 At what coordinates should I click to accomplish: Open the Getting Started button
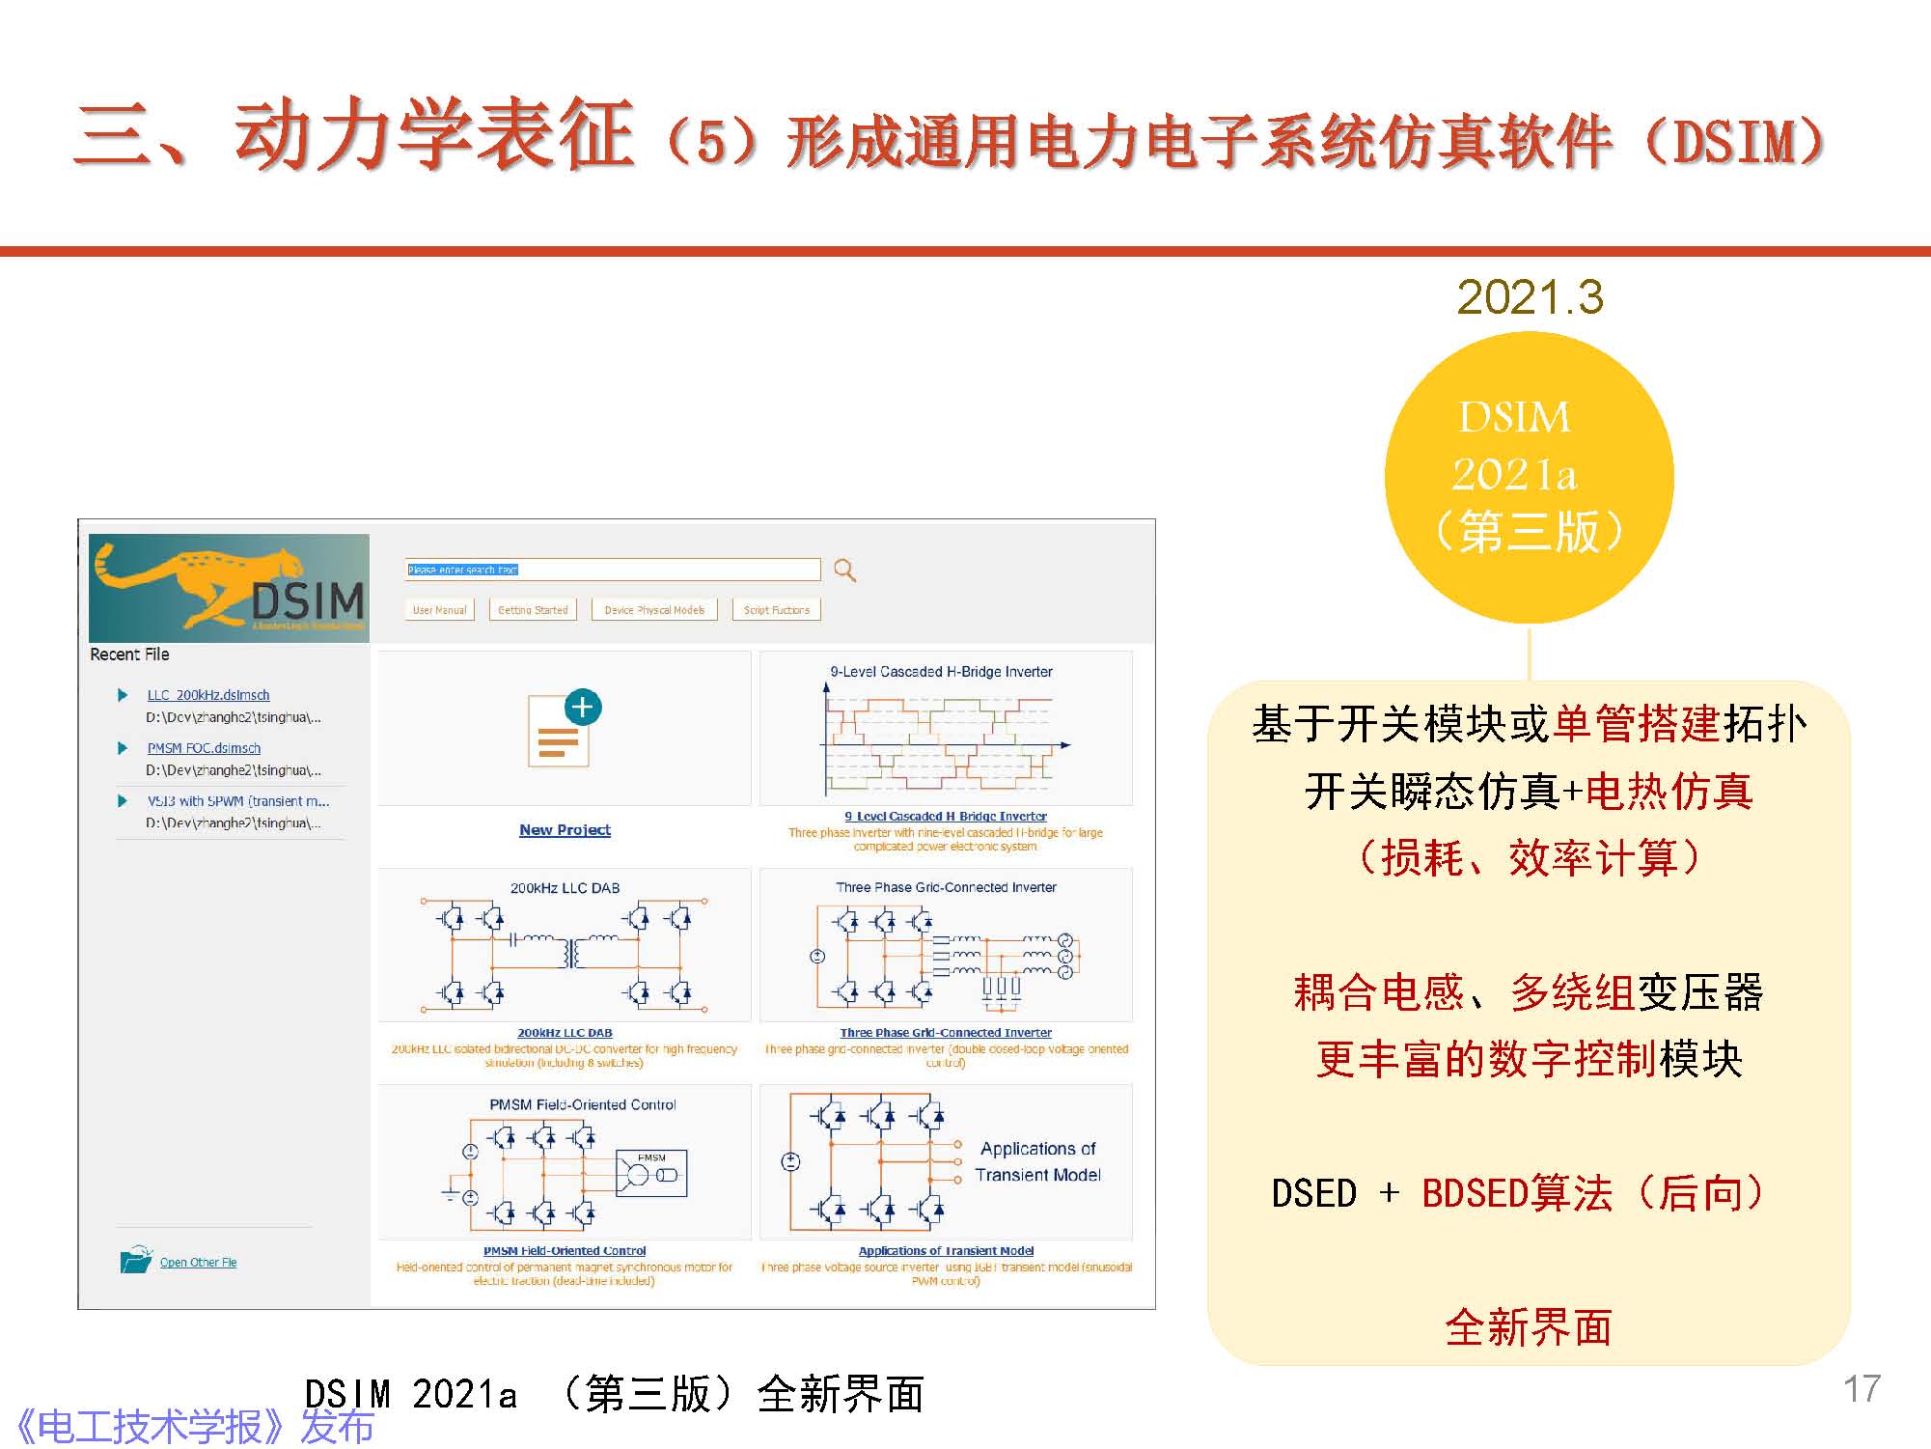coord(533,610)
